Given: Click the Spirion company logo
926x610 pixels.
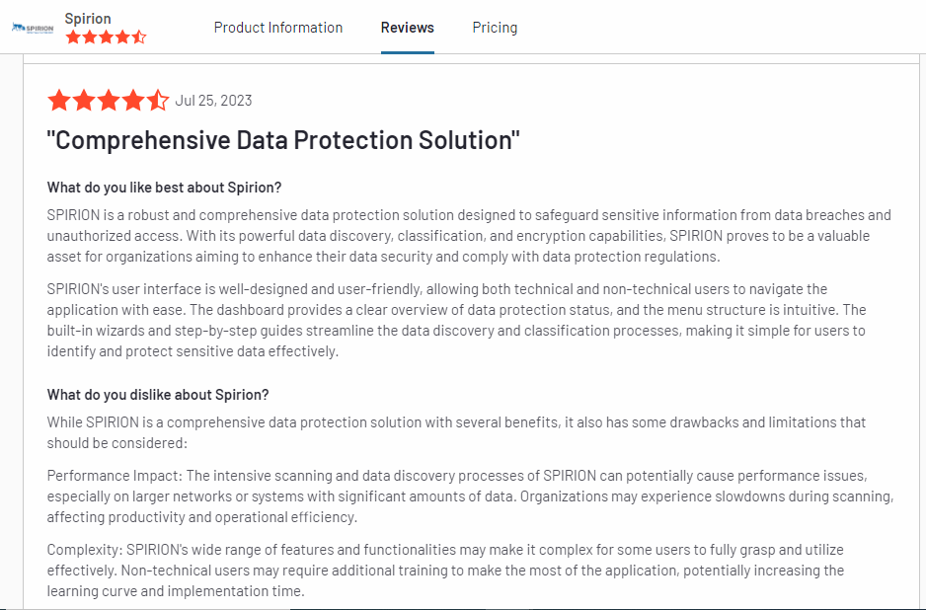Looking at the screenshot, I should [x=33, y=27].
